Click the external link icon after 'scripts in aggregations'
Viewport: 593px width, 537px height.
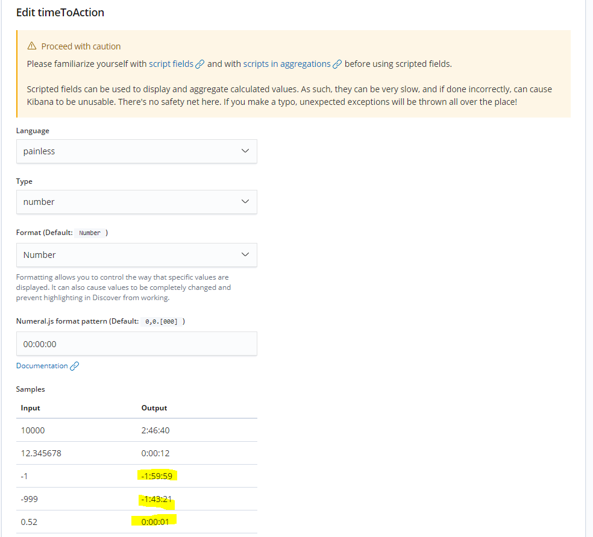337,63
